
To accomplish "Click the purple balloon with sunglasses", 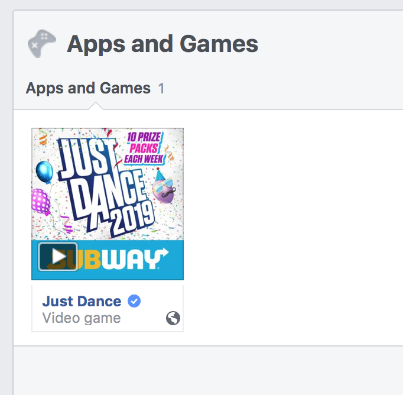I will (x=164, y=187).
